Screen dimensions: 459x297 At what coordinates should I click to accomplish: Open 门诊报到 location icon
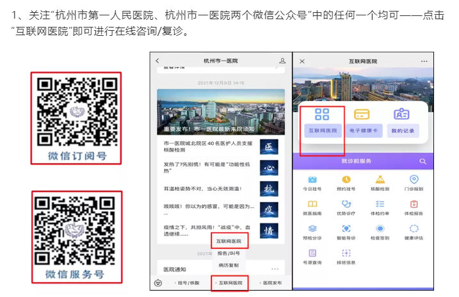[414, 180]
